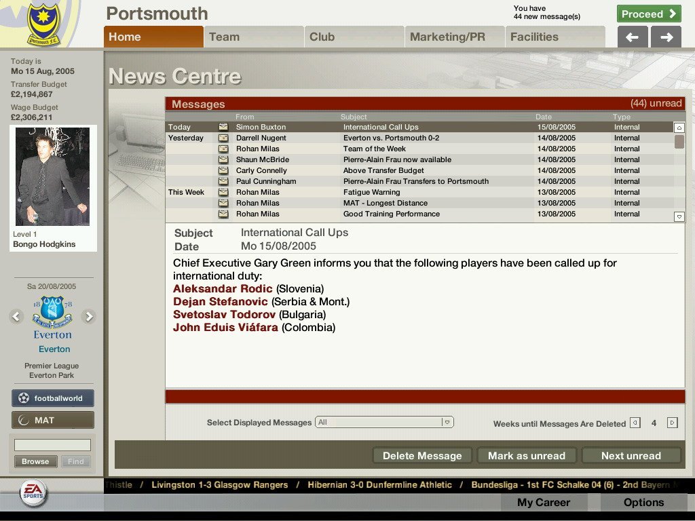Switch to the Team tab
695x521 pixels.
coord(253,37)
